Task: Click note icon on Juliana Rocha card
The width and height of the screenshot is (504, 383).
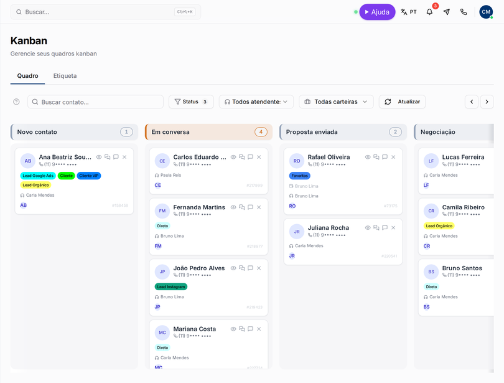Action: [x=385, y=228]
